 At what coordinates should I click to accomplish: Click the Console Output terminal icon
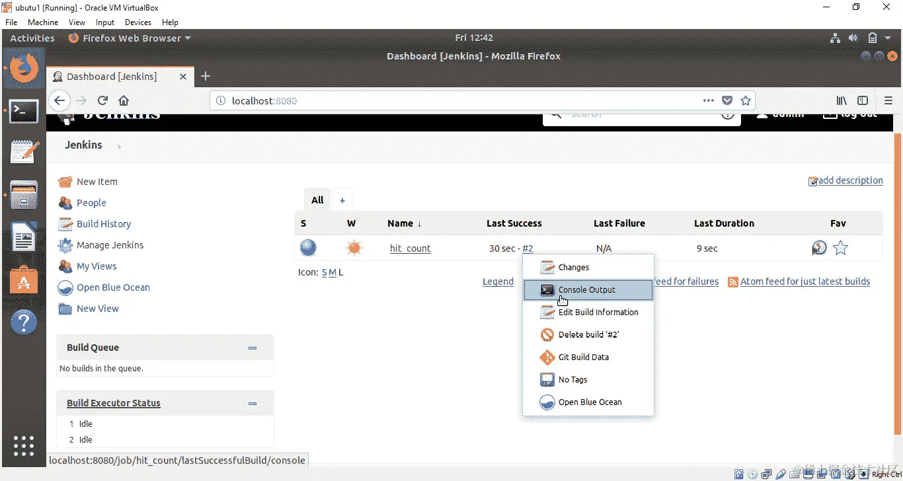click(x=547, y=290)
